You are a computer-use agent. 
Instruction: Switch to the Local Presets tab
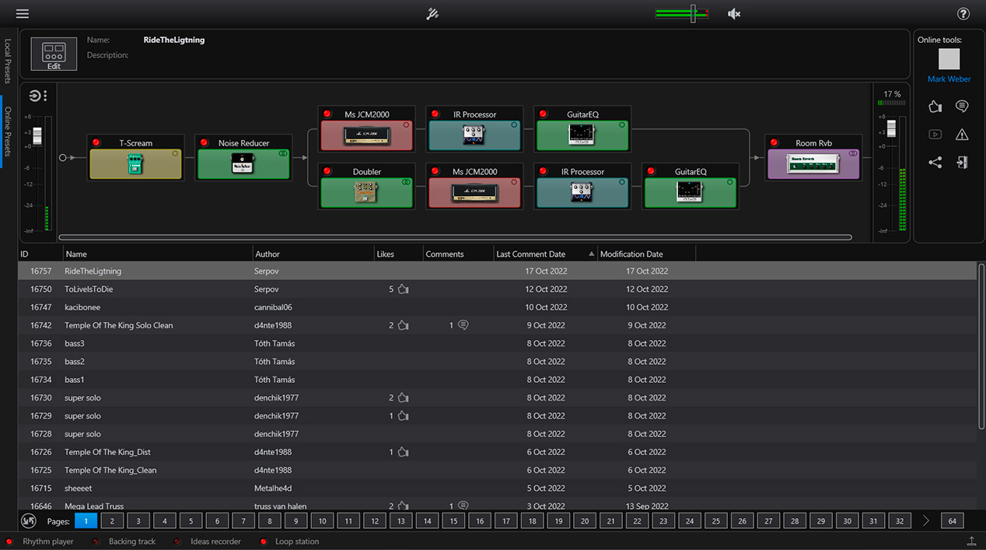tap(9, 61)
